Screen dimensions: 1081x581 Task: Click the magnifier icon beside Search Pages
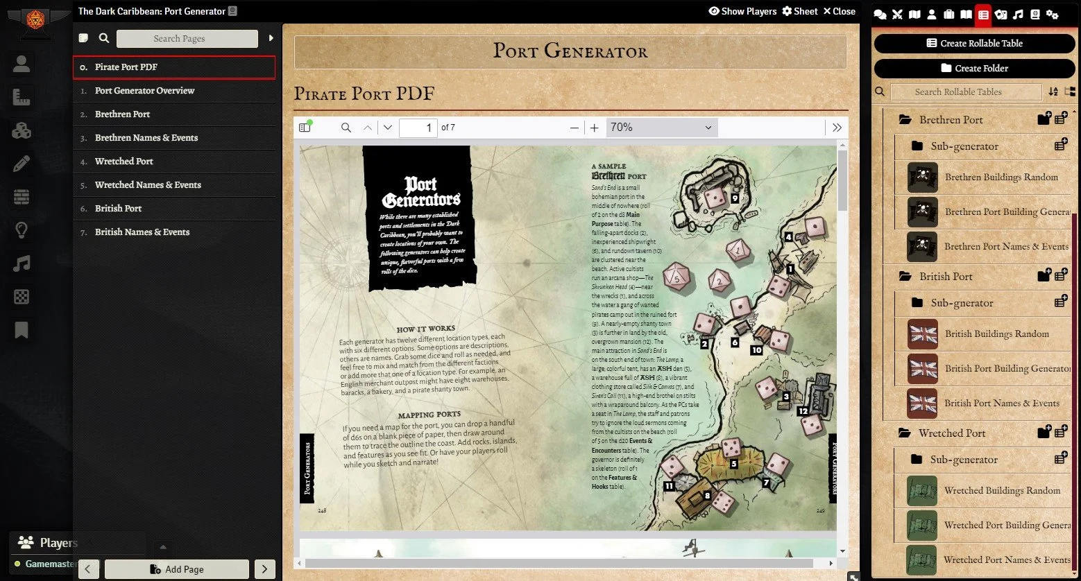click(103, 39)
